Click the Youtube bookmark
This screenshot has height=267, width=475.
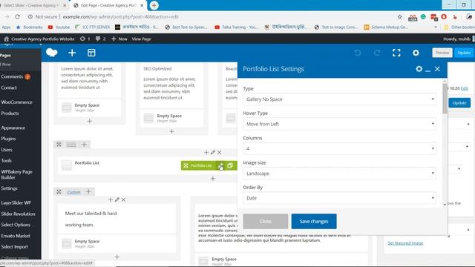coord(59,27)
